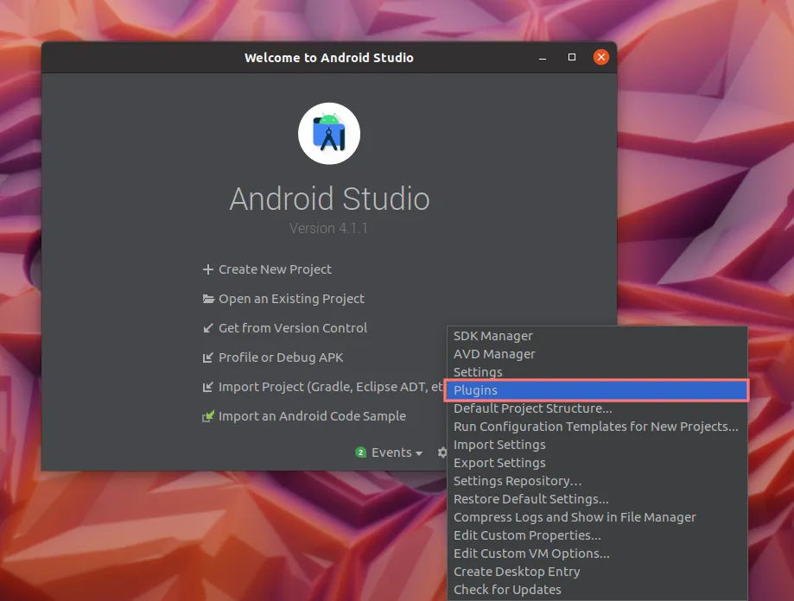
Task: Choose Run Configuration Templates for New Projects...
Action: pyautogui.click(x=597, y=427)
